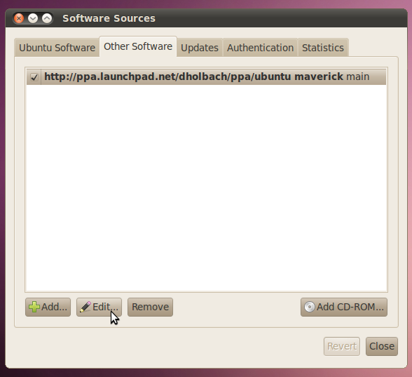Image resolution: width=412 pixels, height=377 pixels.
Task: Uncheck the dholbach PPA source checkbox
Action: [34, 77]
